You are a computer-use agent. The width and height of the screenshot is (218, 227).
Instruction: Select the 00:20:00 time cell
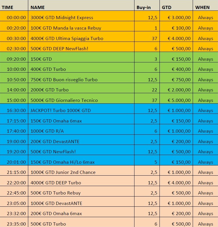coord(16,28)
